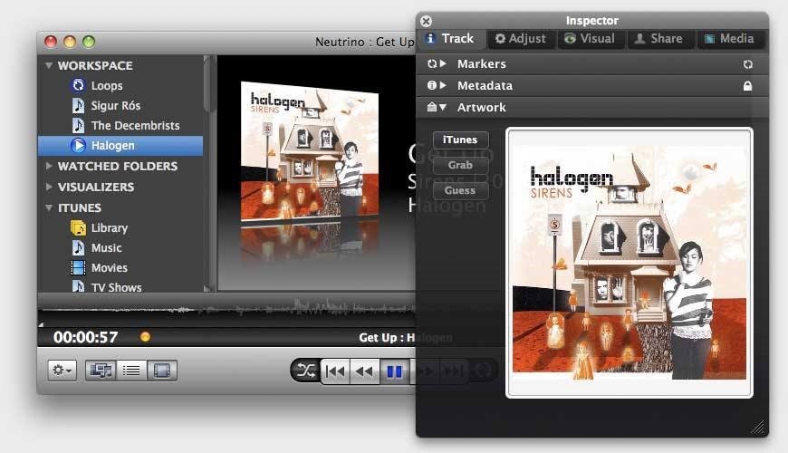Open the TV Shows item
788x453 pixels.
[116, 287]
